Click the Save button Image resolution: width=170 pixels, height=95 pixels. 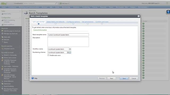(x=124, y=78)
